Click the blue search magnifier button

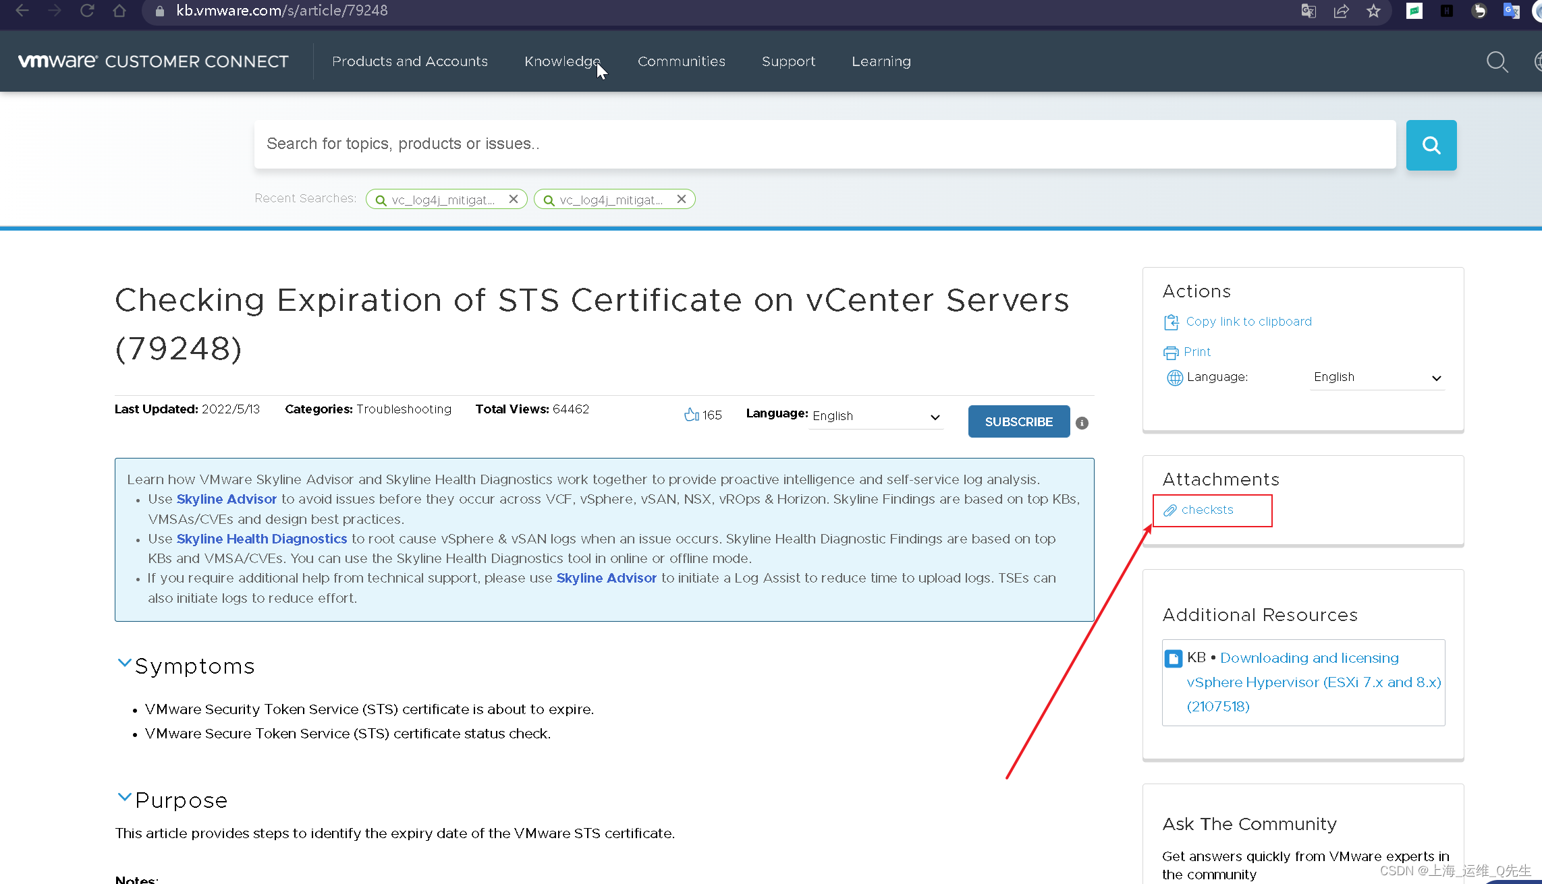coord(1431,145)
